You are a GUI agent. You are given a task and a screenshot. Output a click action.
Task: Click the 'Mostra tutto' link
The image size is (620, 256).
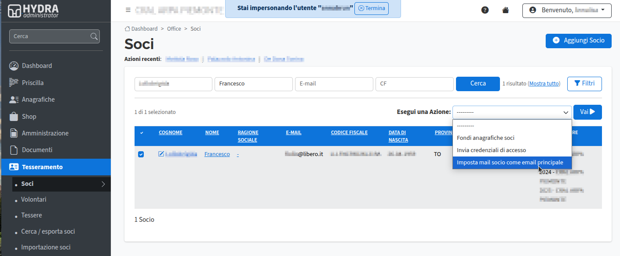tap(544, 83)
